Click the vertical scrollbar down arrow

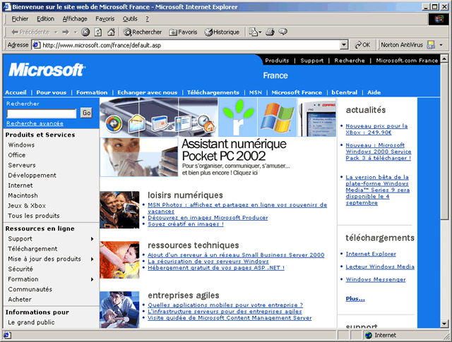point(444,324)
